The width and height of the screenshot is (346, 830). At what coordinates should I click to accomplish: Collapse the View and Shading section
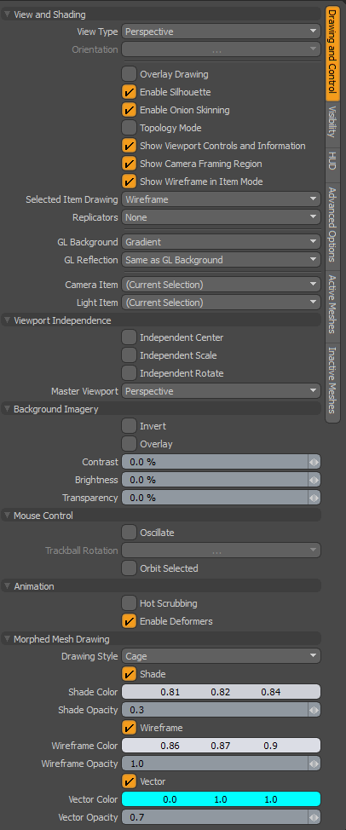coord(7,14)
